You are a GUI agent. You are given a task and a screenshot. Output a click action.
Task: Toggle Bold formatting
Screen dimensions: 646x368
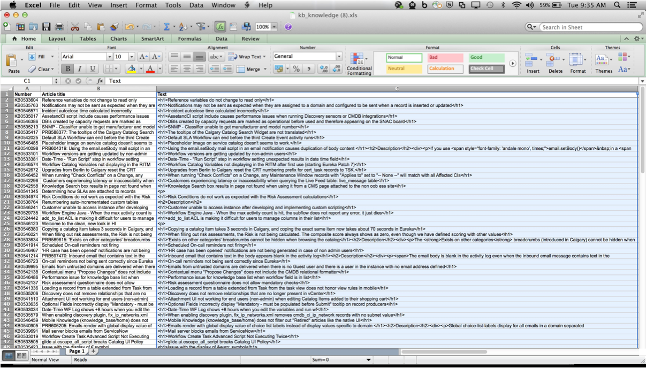point(67,69)
